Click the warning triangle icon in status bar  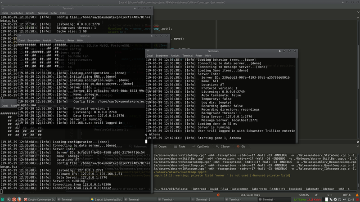357,195
